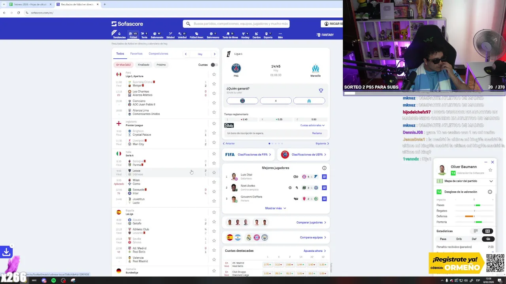Image resolution: width=506 pixels, height=284 pixels.
Task: Favorite Oliver Baumann with the star icon
Action: (490, 170)
